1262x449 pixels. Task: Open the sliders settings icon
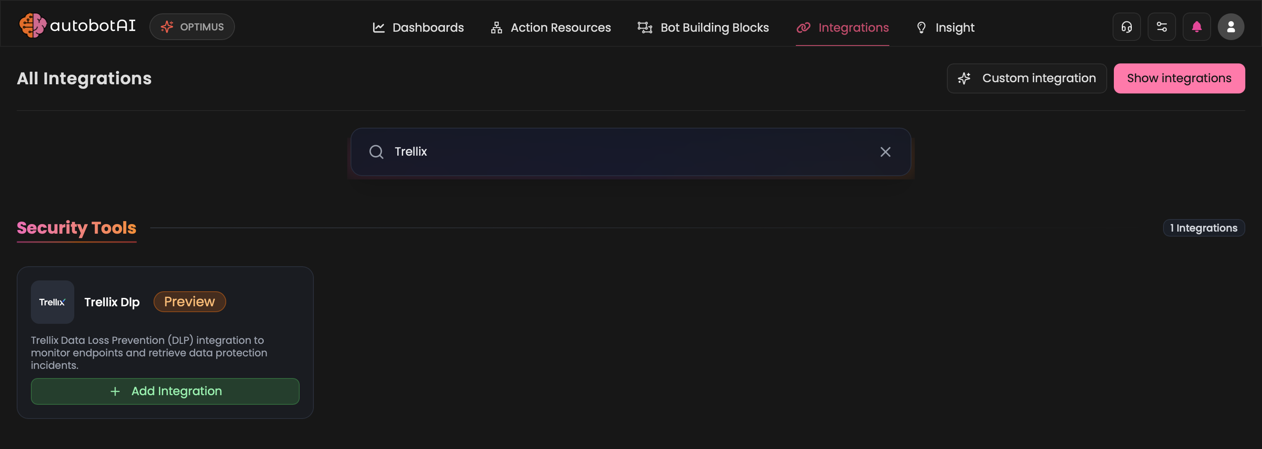(x=1161, y=27)
